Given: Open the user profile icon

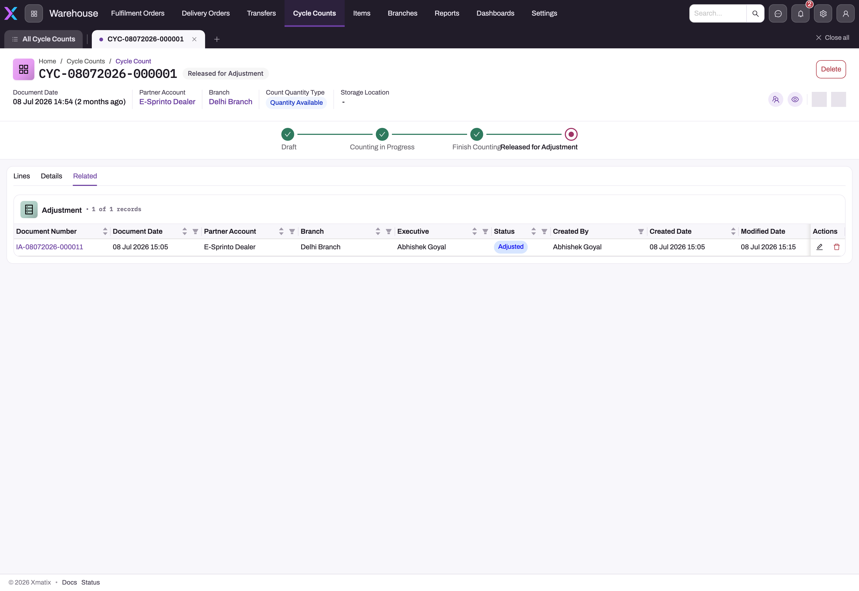Looking at the screenshot, I should (x=845, y=13).
